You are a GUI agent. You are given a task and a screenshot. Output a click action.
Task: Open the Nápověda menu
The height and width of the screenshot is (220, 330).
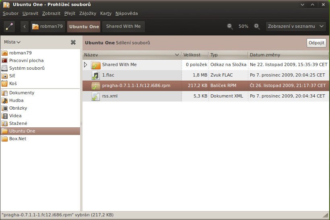(126, 13)
